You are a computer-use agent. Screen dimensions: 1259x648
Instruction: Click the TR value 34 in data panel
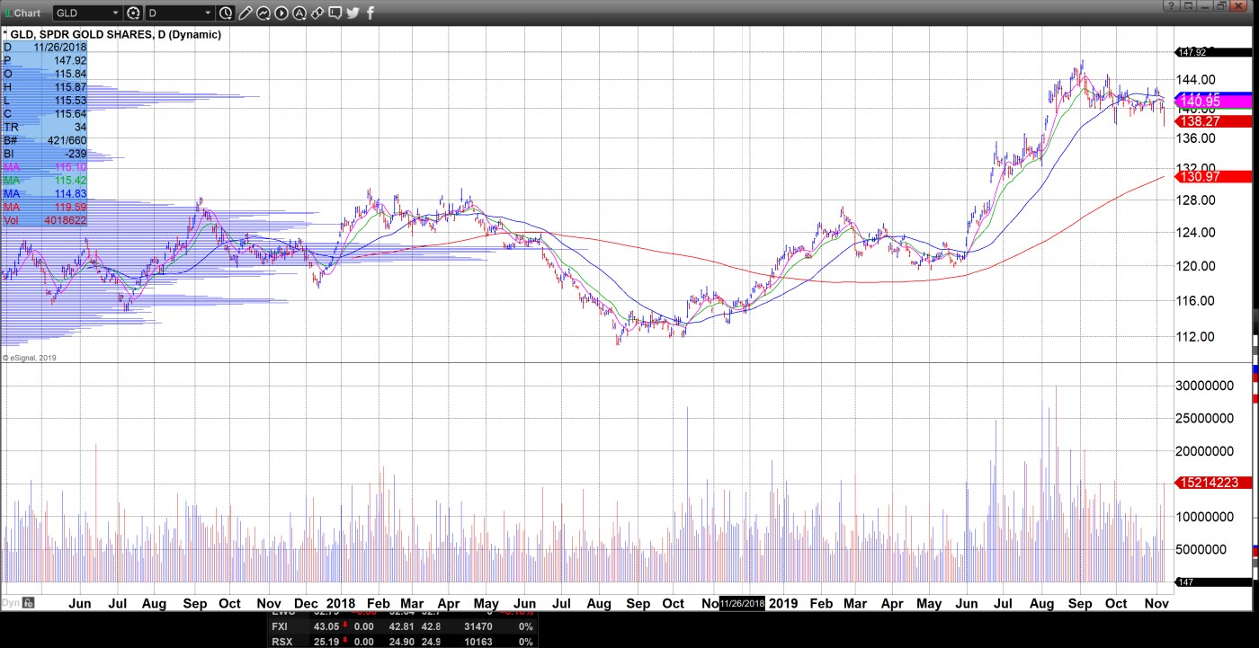pos(80,128)
